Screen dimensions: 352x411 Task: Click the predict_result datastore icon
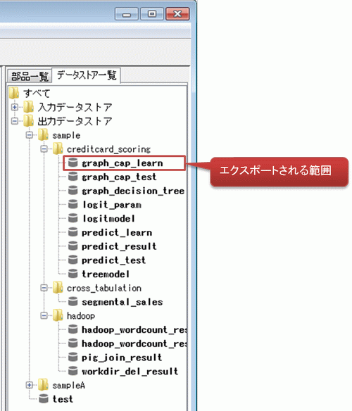[73, 246]
